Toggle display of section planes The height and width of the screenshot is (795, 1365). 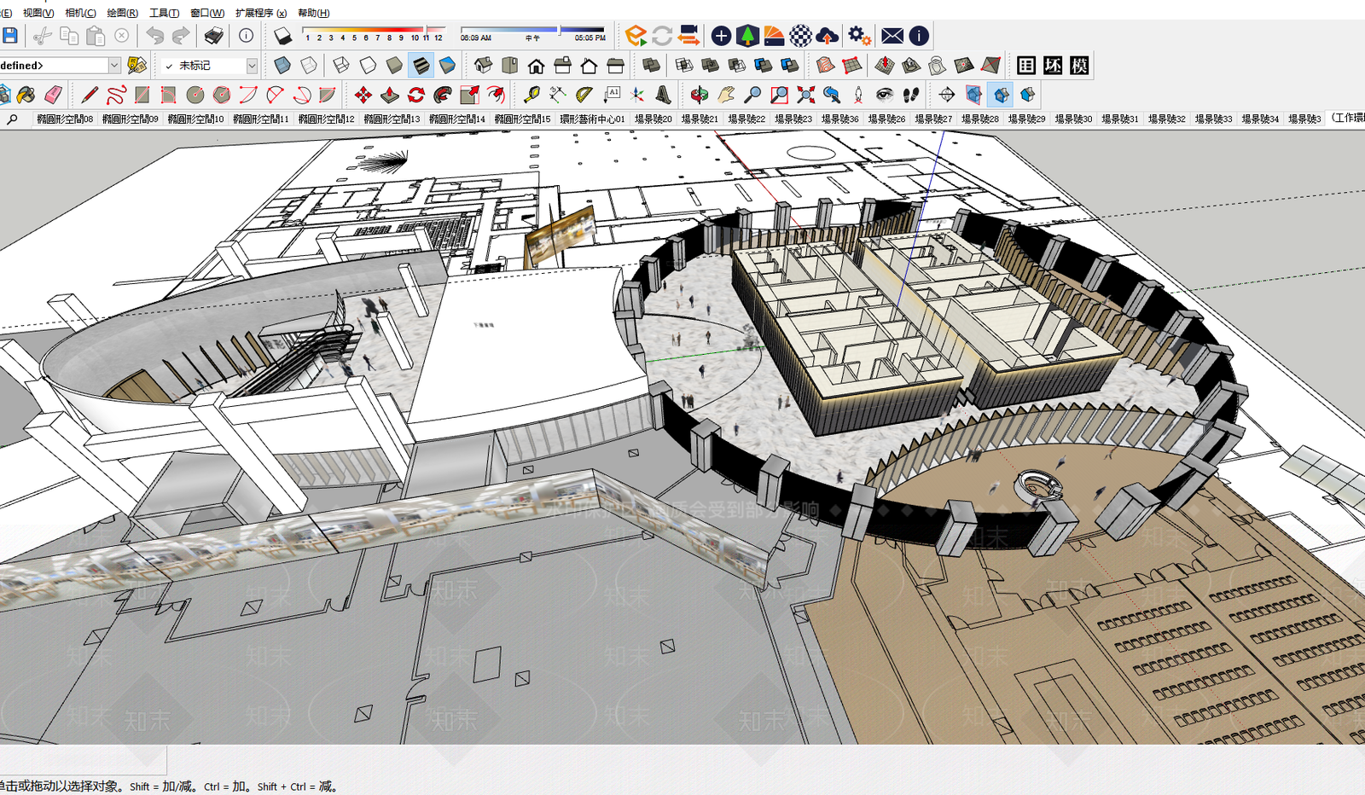click(x=973, y=95)
